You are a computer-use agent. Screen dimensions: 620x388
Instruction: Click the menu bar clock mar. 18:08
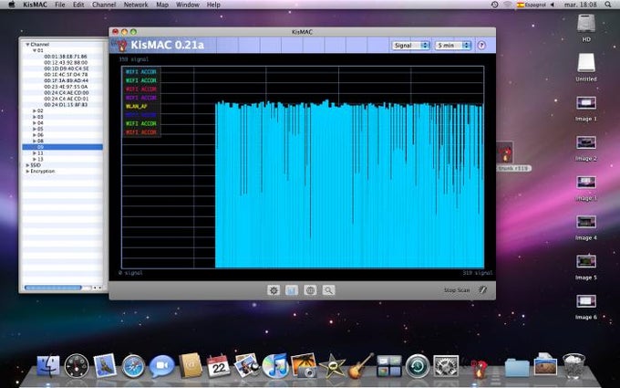click(x=580, y=5)
